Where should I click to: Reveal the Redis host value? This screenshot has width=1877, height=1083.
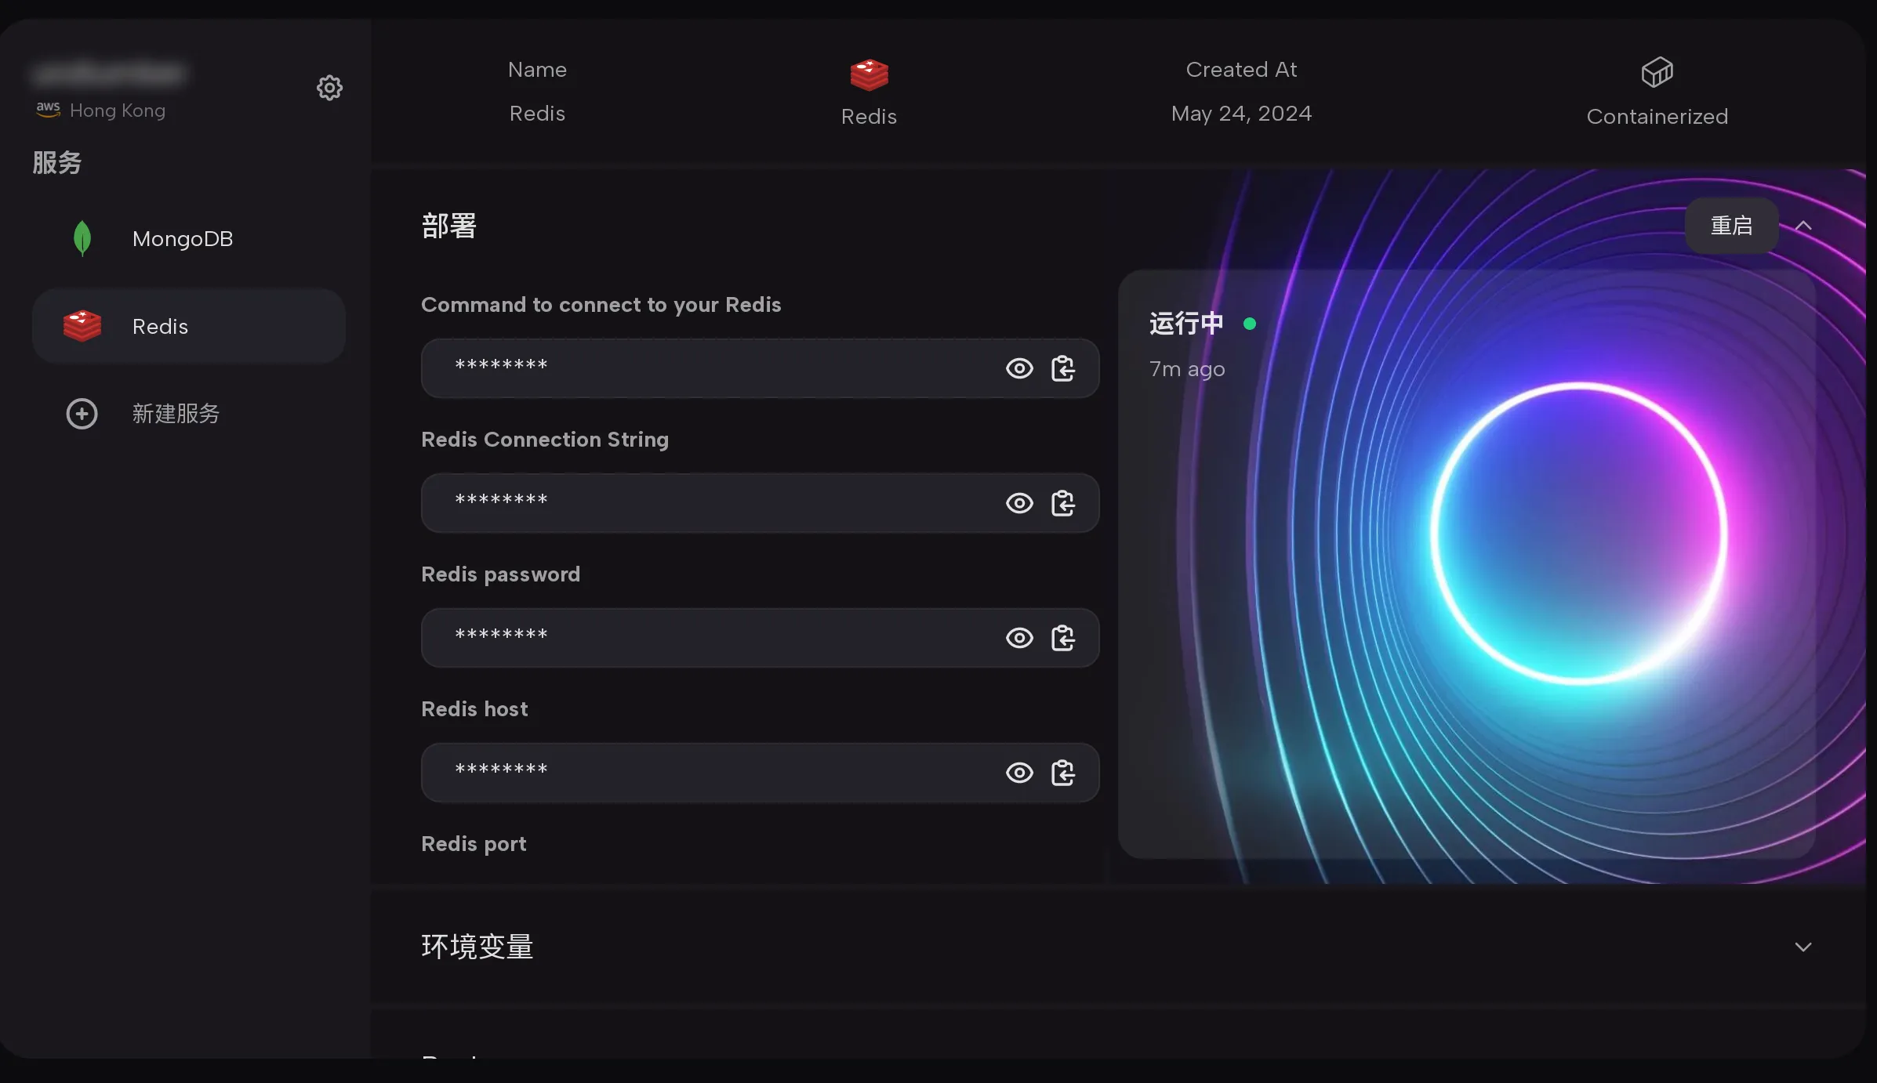click(1019, 773)
